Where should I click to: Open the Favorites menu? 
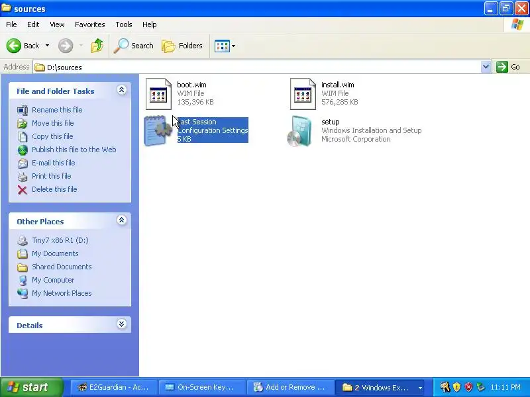[90, 24]
